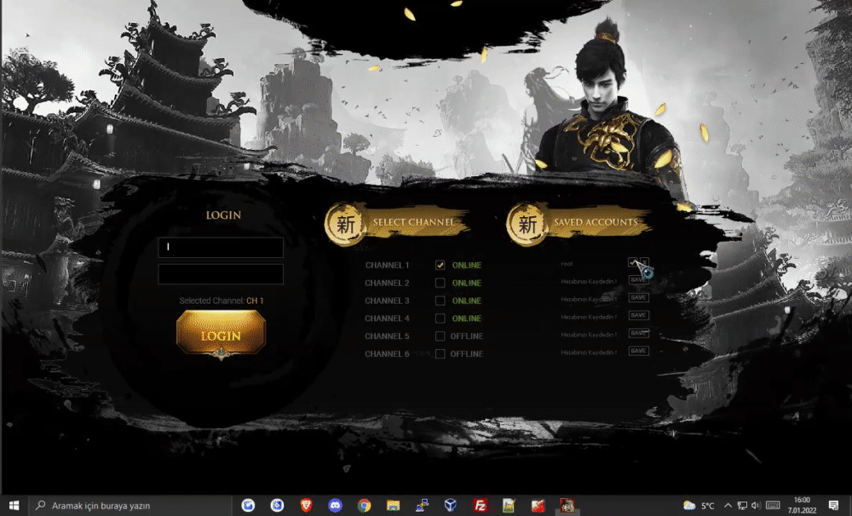
Task: Focus the password field above Selected Channel
Action: (221, 274)
